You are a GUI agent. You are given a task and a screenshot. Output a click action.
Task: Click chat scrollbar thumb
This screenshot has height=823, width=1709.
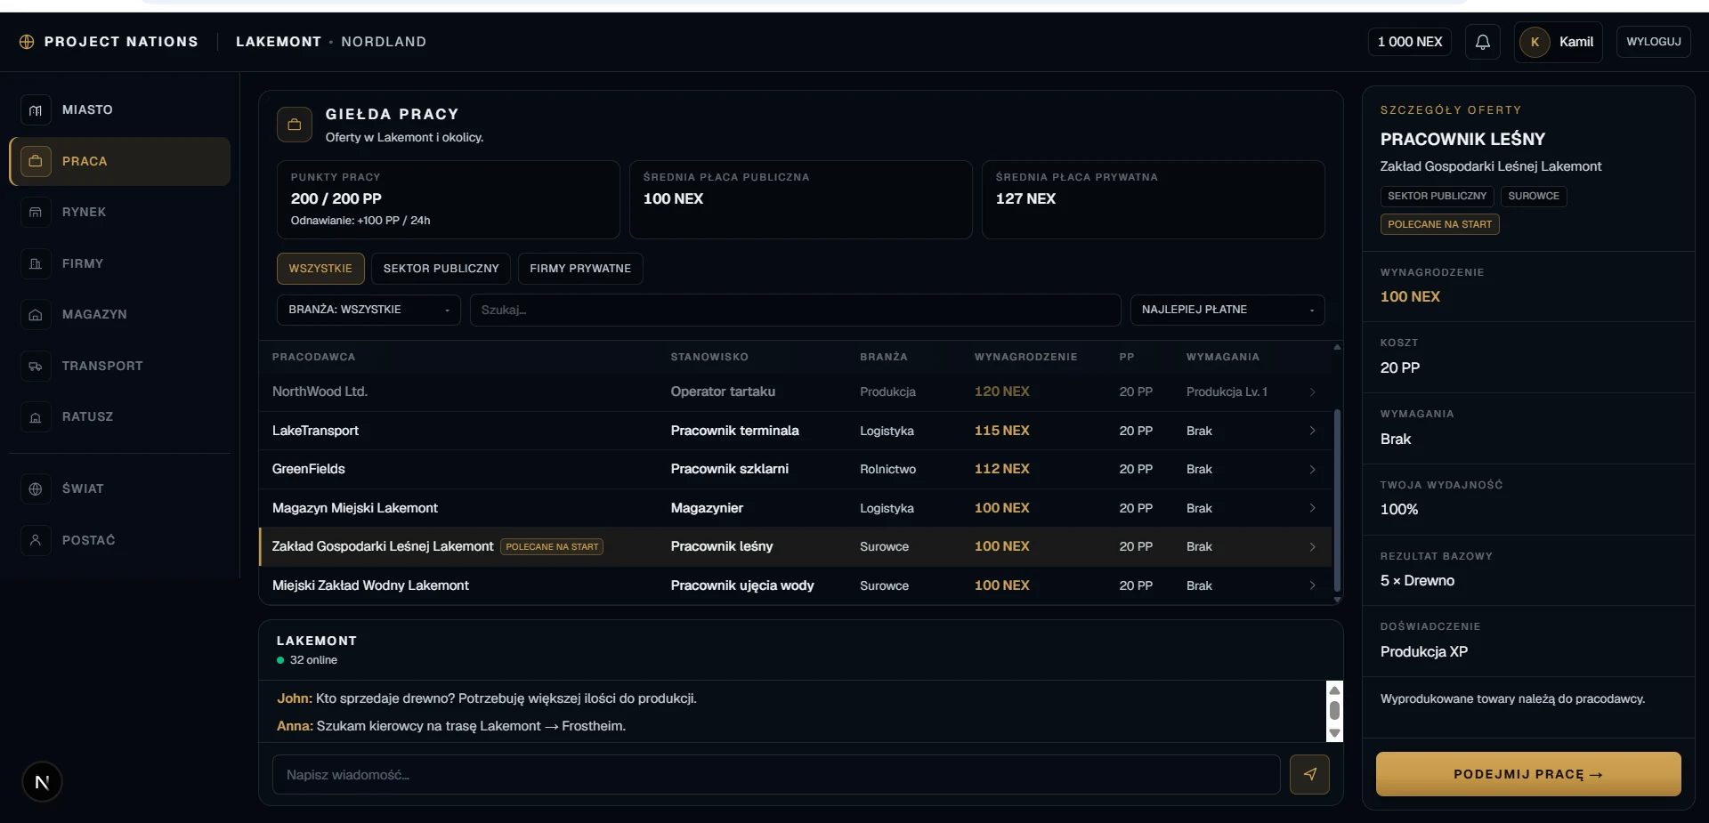[1334, 711]
